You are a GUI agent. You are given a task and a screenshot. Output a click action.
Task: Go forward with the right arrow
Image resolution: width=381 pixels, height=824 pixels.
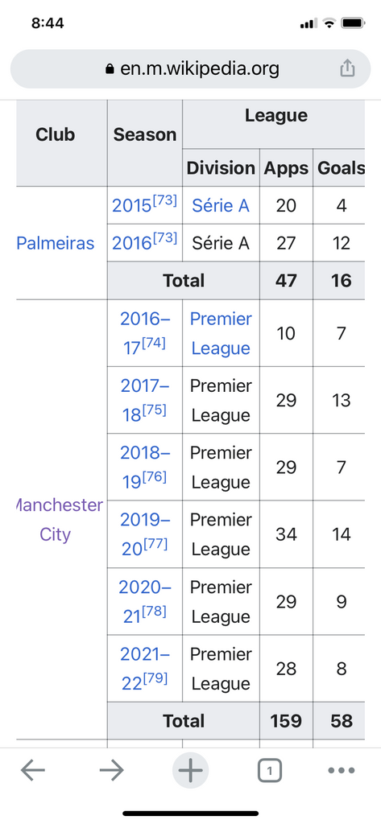pos(112,771)
